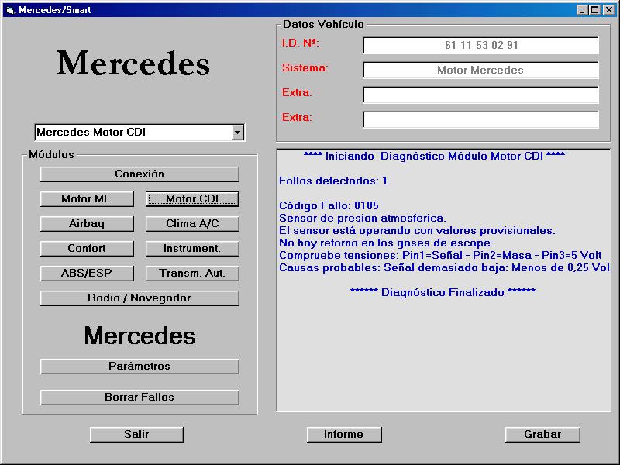This screenshot has height=465, width=620.
Task: Click the 'Causas probables' line
Action: click(x=444, y=267)
